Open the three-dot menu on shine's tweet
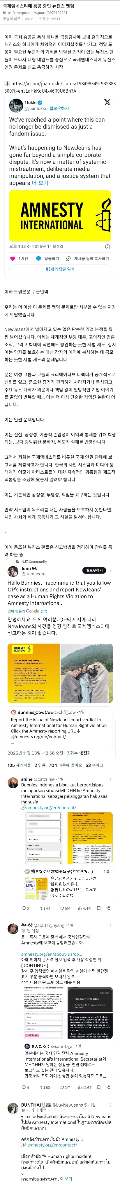Viewport: 120px width, 1199px height. tap(110, 779)
